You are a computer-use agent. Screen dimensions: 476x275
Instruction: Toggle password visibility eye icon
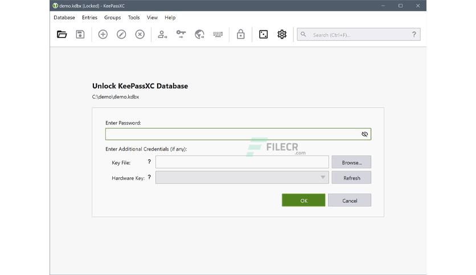click(x=364, y=134)
